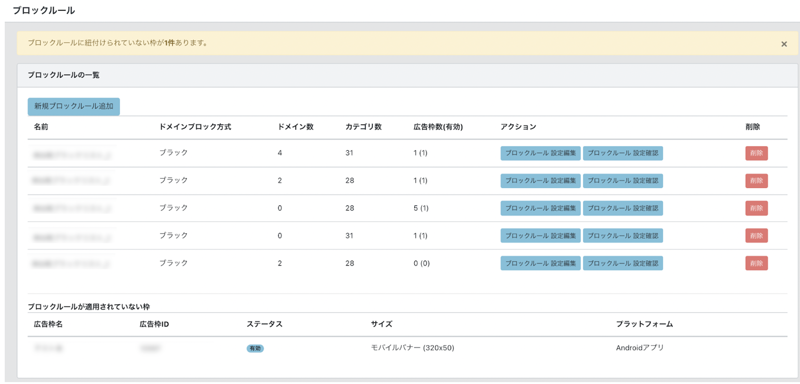Select the ad slot cell showing 0 (0)
Image resolution: width=800 pixels, height=384 pixels.
point(421,263)
